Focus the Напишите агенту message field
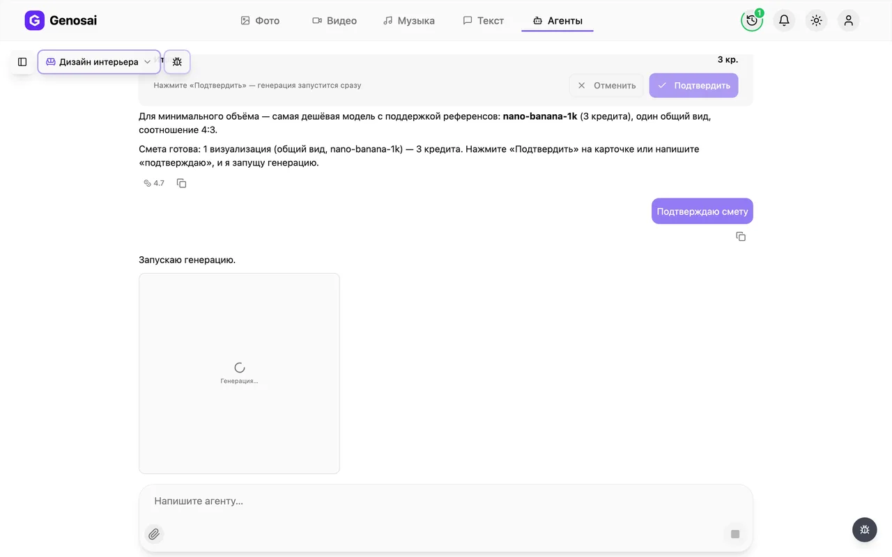Image resolution: width=892 pixels, height=557 pixels. pyautogui.click(x=446, y=501)
